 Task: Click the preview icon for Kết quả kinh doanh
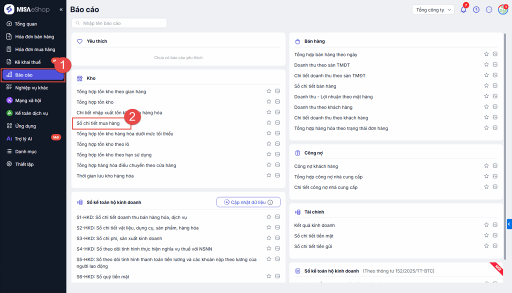click(495, 225)
